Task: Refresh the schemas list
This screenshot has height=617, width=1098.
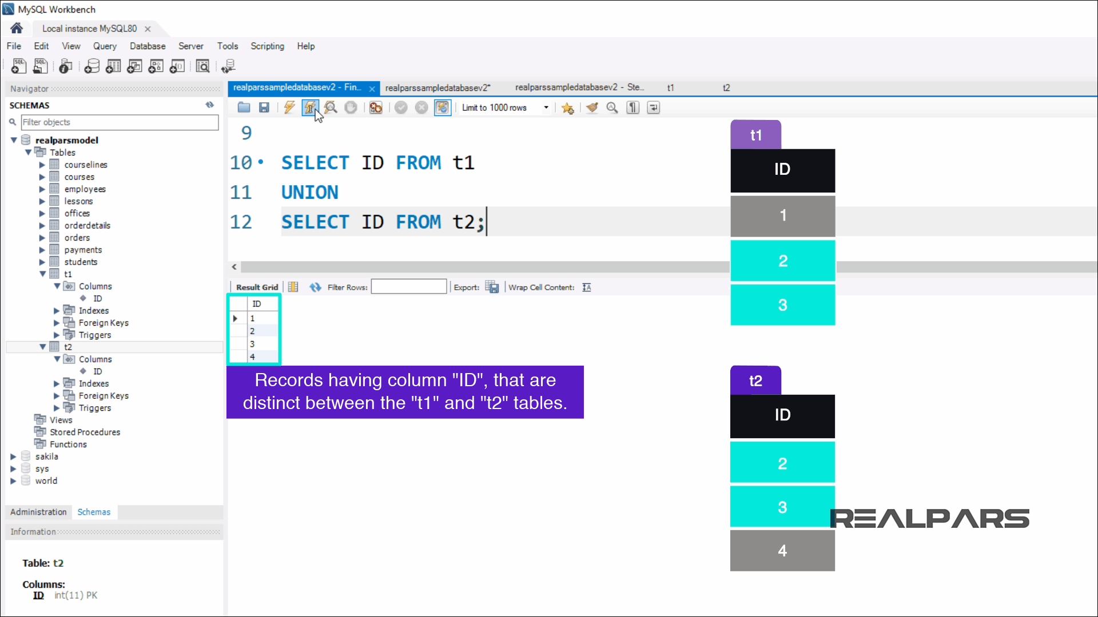Action: coord(210,105)
